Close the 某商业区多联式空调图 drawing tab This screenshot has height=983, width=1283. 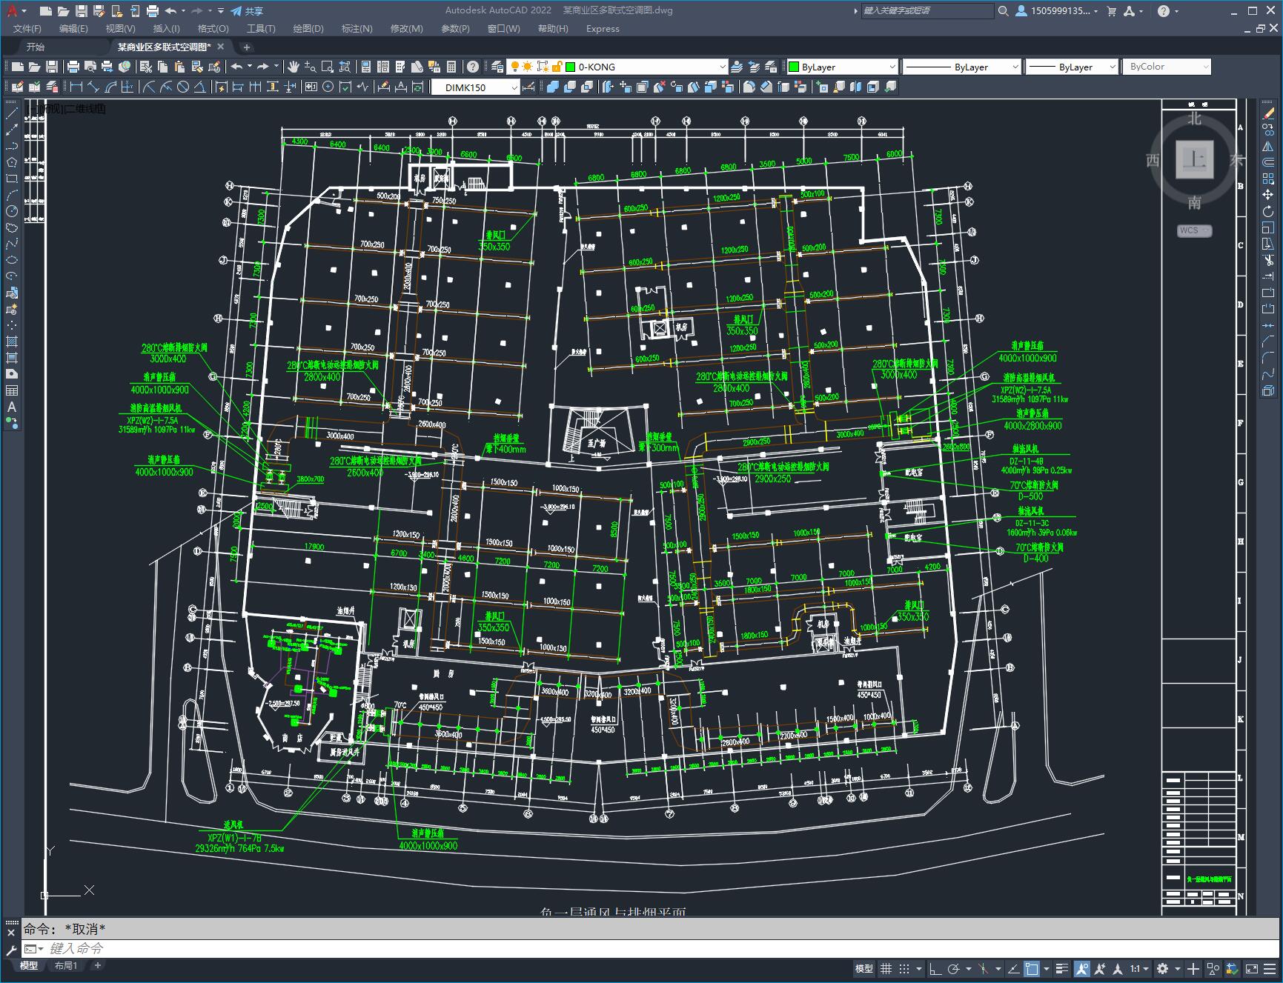(x=221, y=47)
